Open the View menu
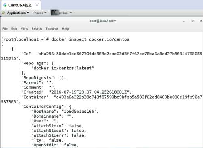This screenshot has width=203, height=148. click(x=24, y=29)
